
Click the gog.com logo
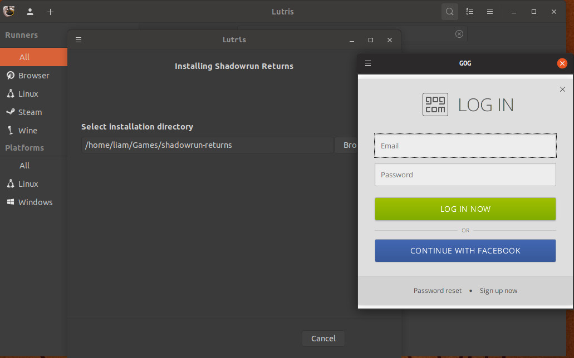click(x=435, y=105)
